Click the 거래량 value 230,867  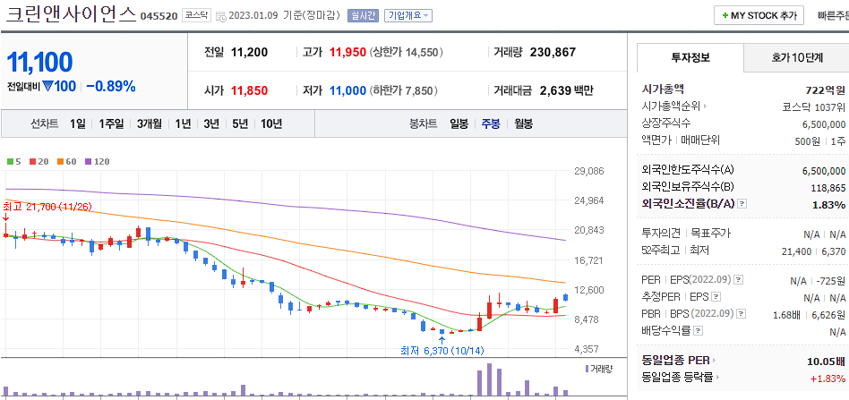(x=553, y=53)
